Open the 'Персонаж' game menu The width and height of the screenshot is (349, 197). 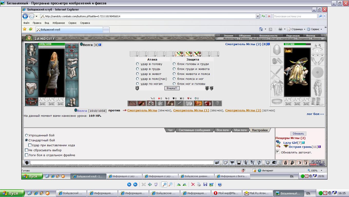tap(293, 36)
